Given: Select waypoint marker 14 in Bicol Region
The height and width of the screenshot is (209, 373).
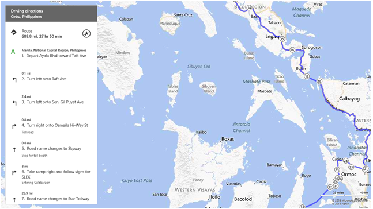Looking at the screenshot, I should (x=249, y=8).
